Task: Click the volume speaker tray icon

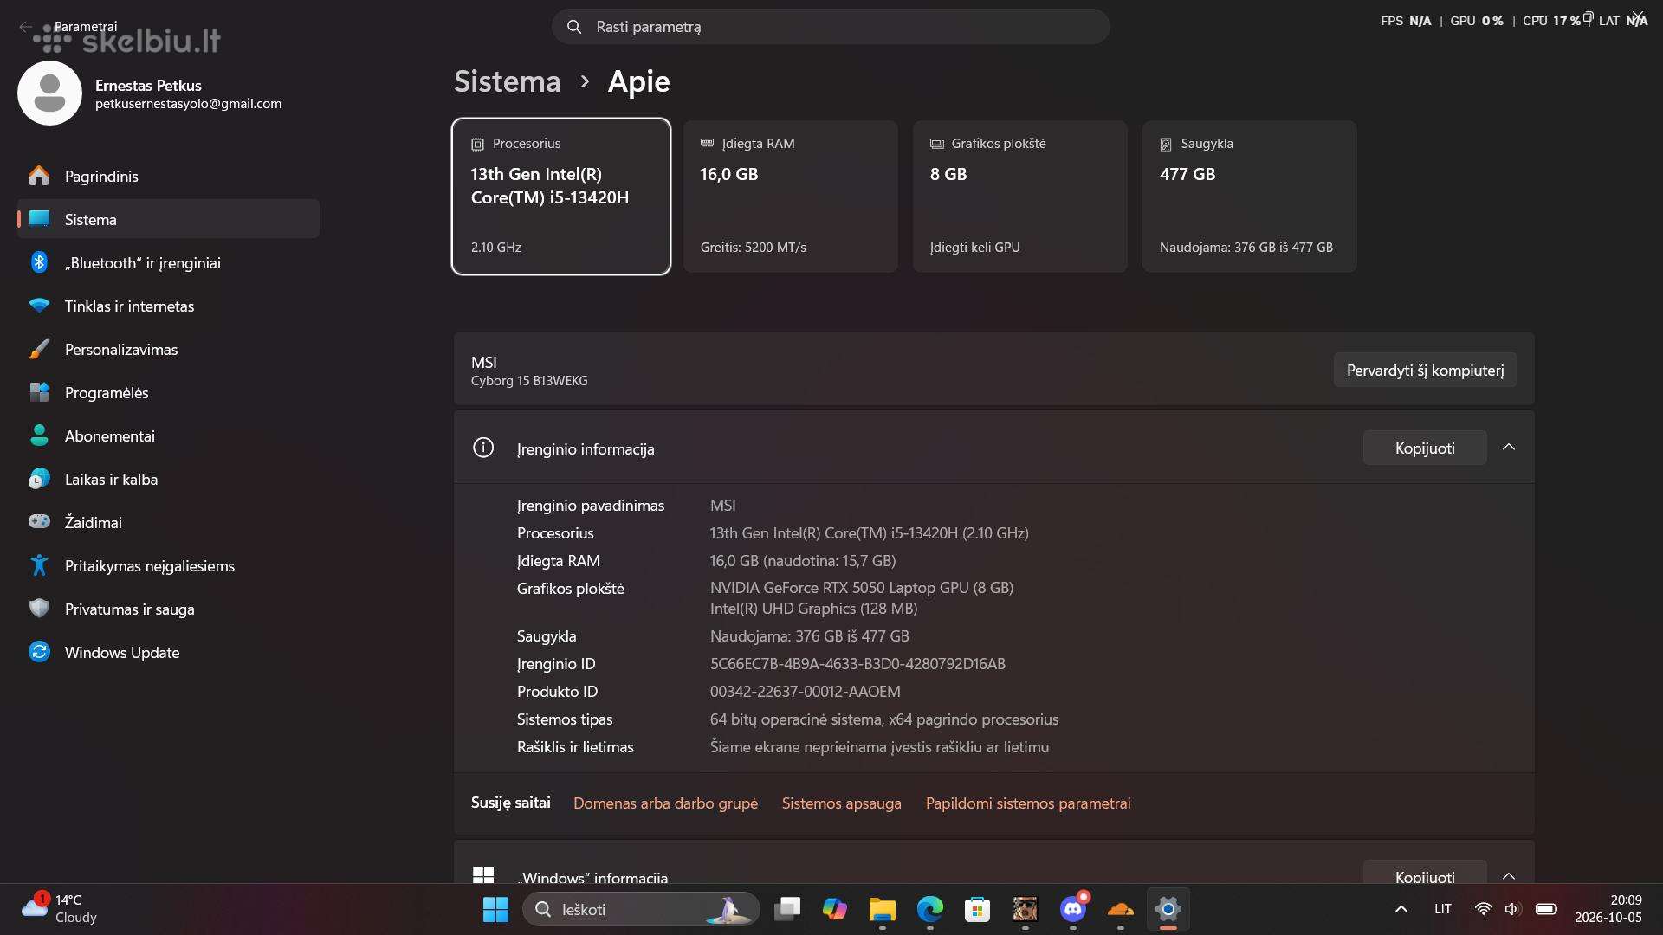Action: point(1512,909)
